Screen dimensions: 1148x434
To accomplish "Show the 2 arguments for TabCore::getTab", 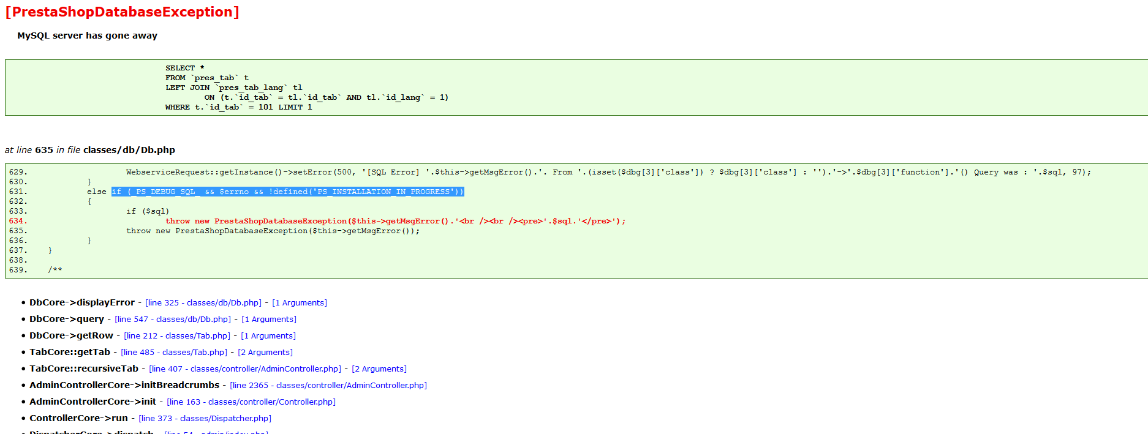I will 265,353.
